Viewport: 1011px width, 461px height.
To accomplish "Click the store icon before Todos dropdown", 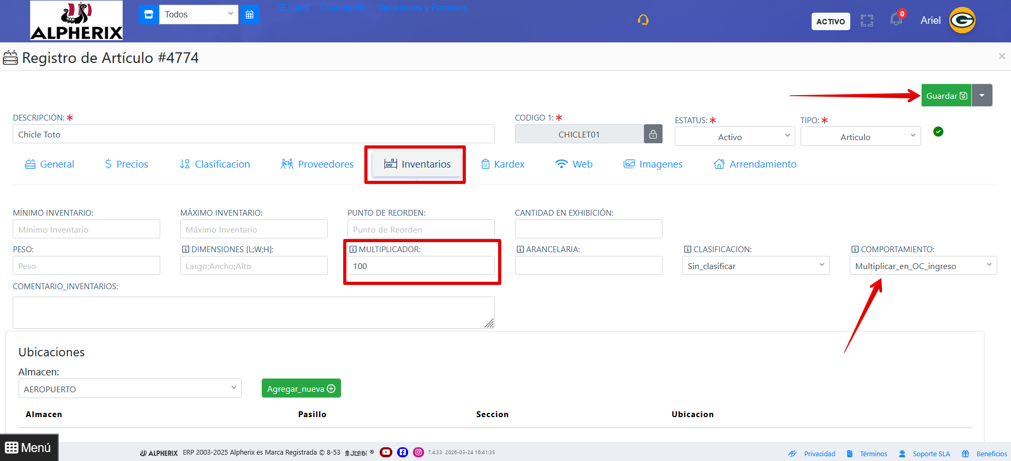I will 149,14.
